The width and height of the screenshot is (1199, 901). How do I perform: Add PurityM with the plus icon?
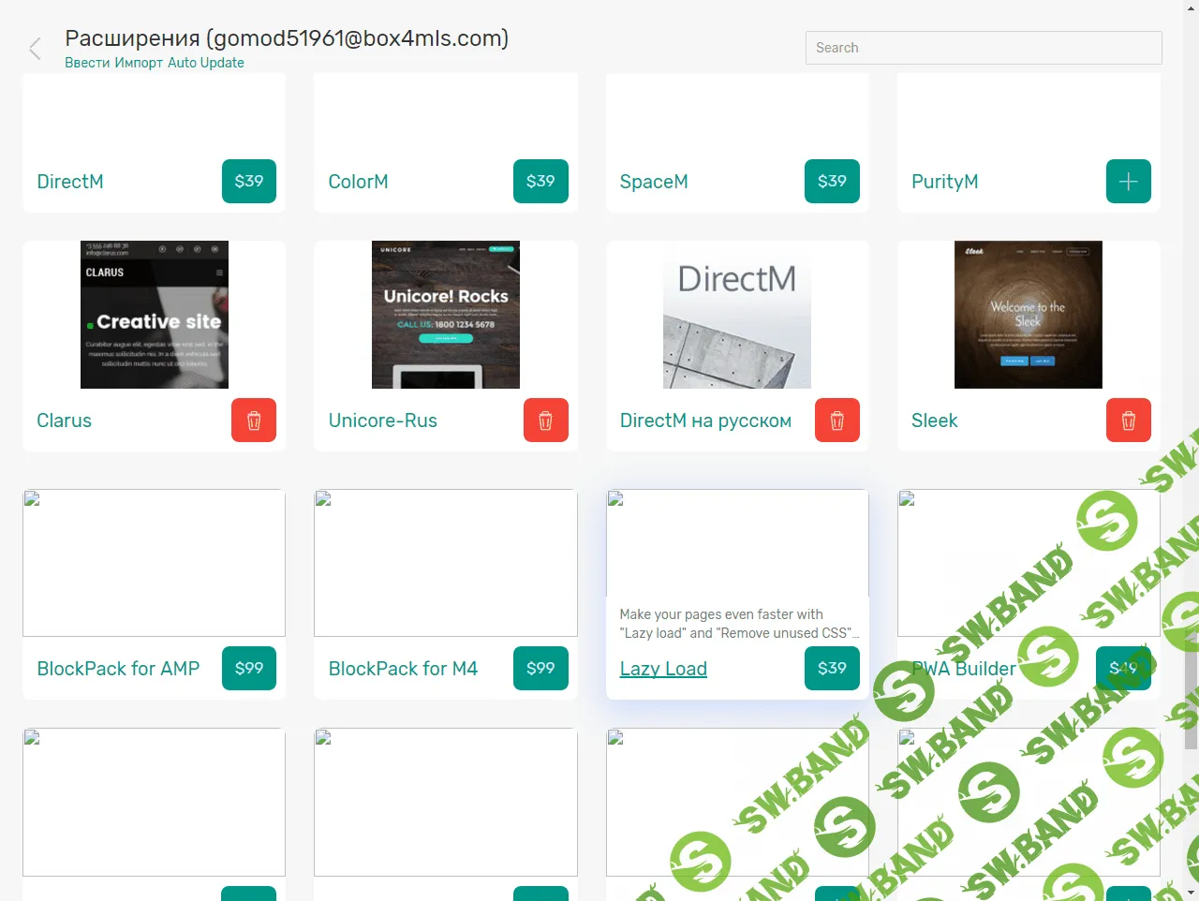point(1128,182)
